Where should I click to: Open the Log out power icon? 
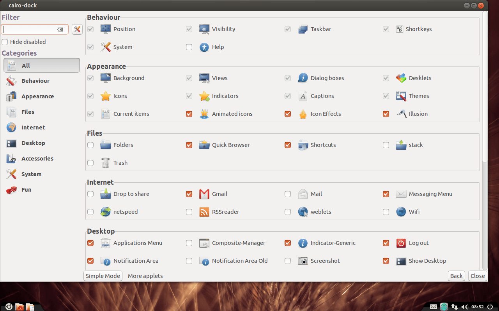pyautogui.click(x=401, y=243)
